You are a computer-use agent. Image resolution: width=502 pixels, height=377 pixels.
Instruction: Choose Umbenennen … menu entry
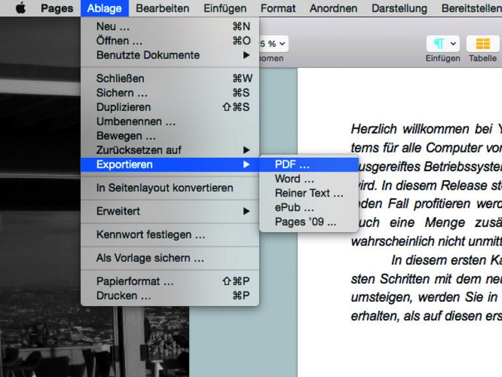click(x=170, y=121)
